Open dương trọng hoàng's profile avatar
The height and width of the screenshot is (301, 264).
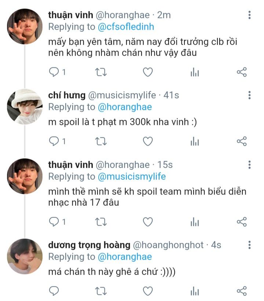[25, 256]
